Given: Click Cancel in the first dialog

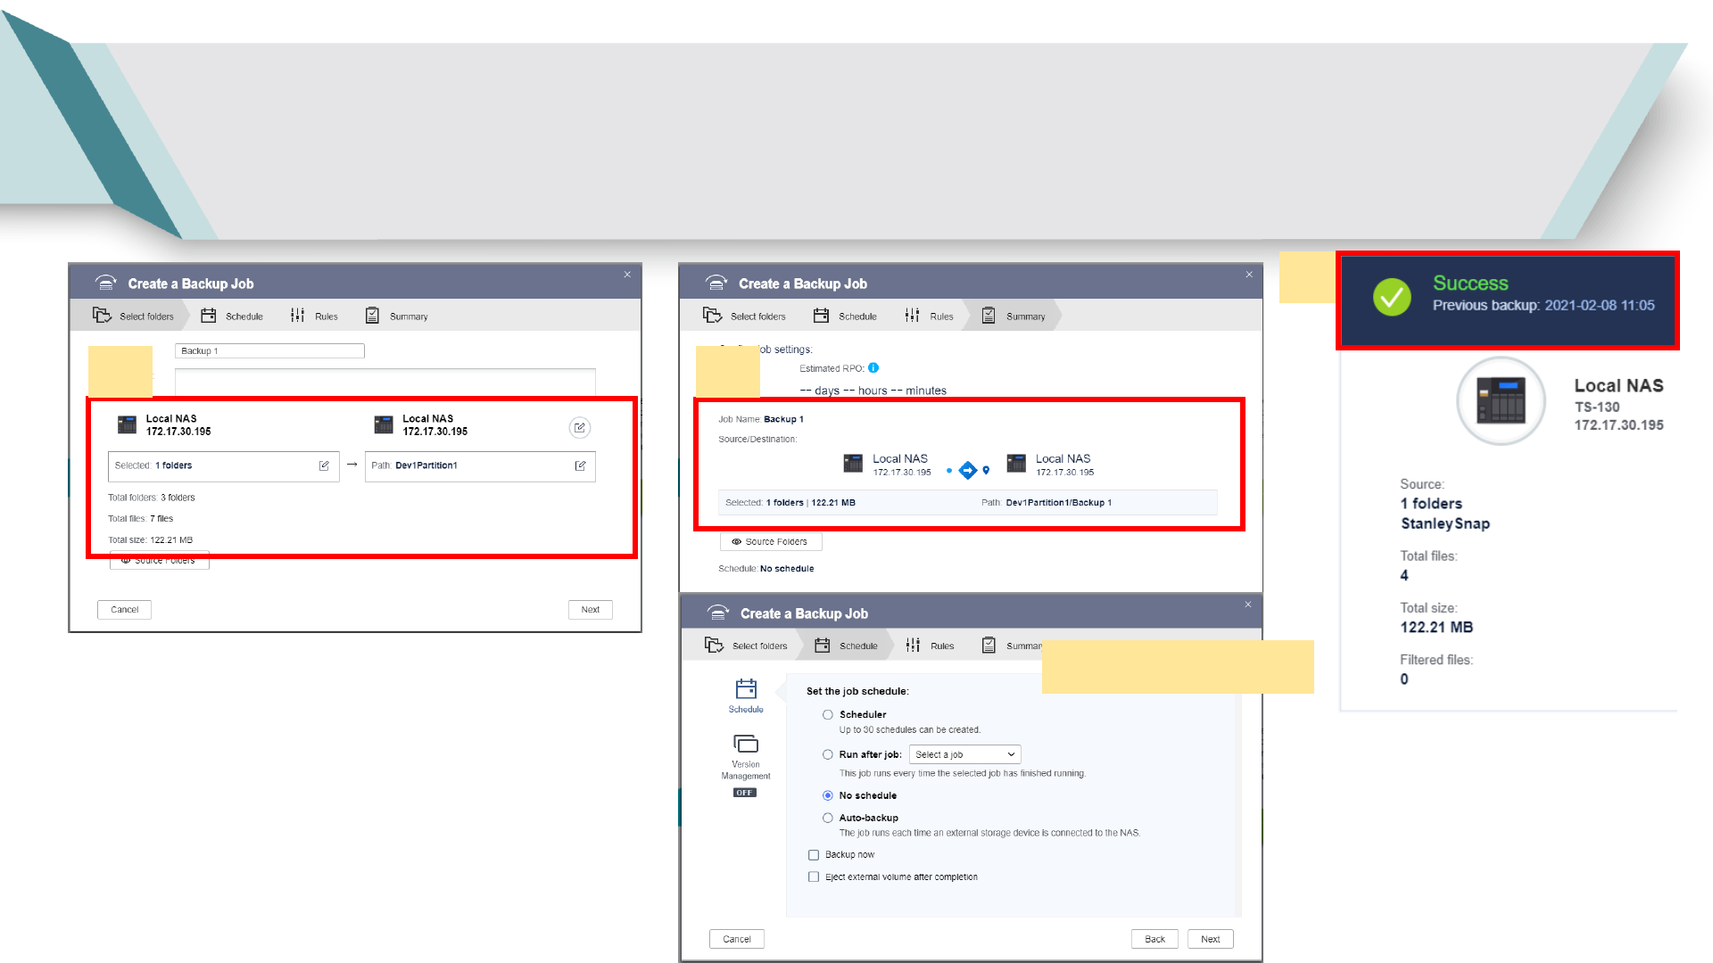Looking at the screenshot, I should coord(124,610).
